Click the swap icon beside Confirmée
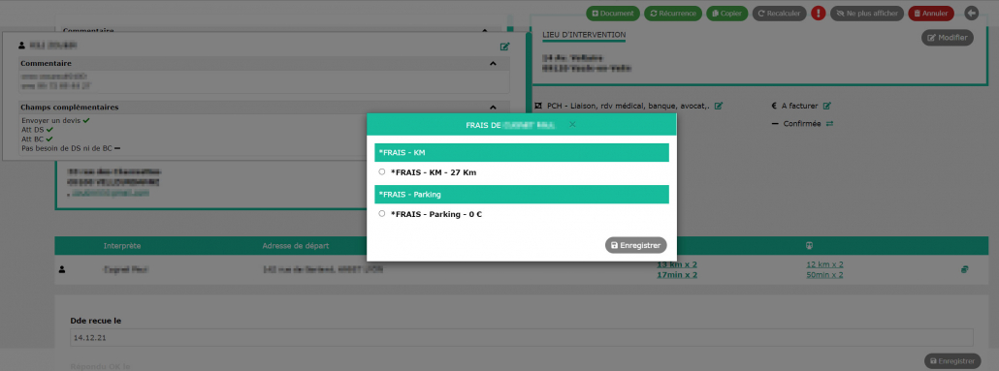The width and height of the screenshot is (999, 371). point(829,124)
